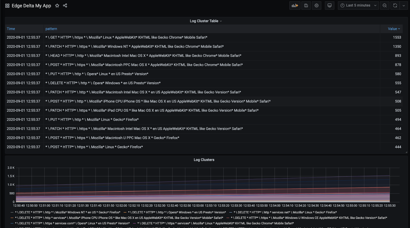Click the Add panel icon
The height and width of the screenshot is (228, 410).
pyautogui.click(x=295, y=5)
